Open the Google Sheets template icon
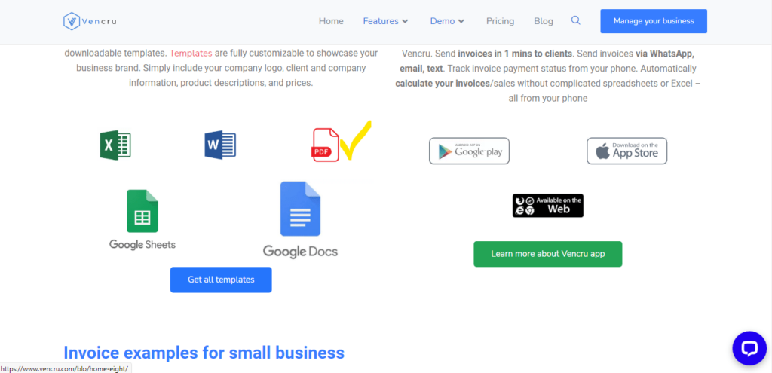Viewport: 772px width, 373px height. (x=142, y=220)
